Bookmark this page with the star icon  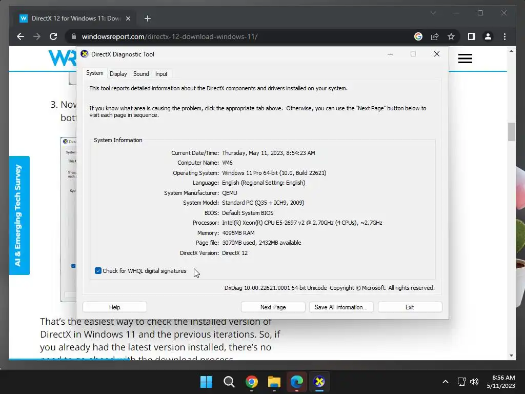[451, 36]
